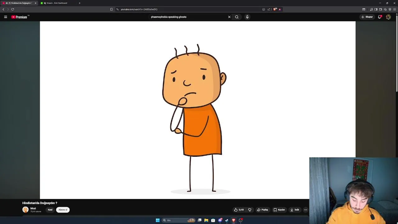This screenshot has height=224, width=398.
Task: Open Windows Start menu
Action: point(158,220)
